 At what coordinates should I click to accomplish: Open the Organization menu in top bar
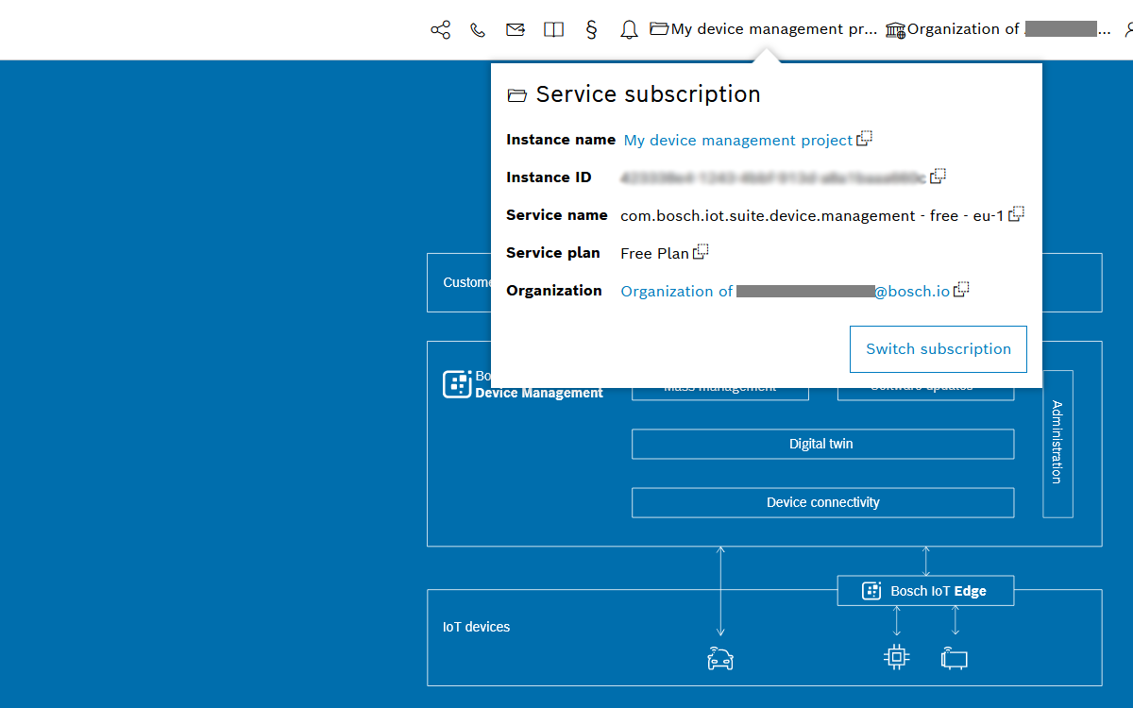click(x=998, y=29)
